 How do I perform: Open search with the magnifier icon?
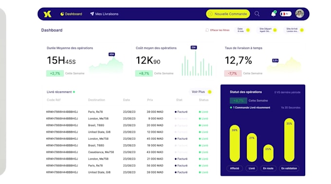tap(257, 14)
